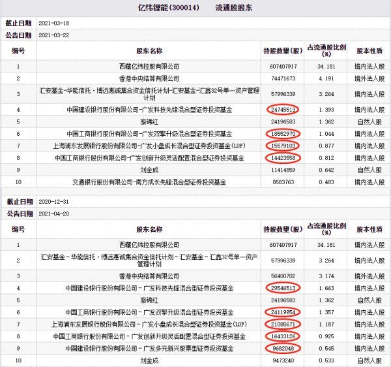Click the title 亿纬锂能(300014)

point(169,8)
